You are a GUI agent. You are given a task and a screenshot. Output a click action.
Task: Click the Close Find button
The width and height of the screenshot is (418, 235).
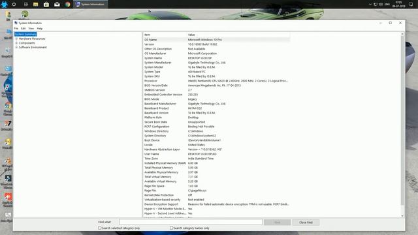[x=306, y=222]
